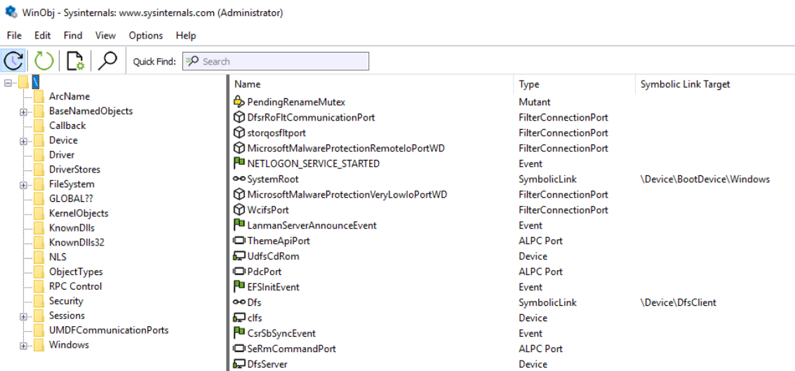Sort by the Type column header
The width and height of the screenshot is (795, 371).
(575, 84)
